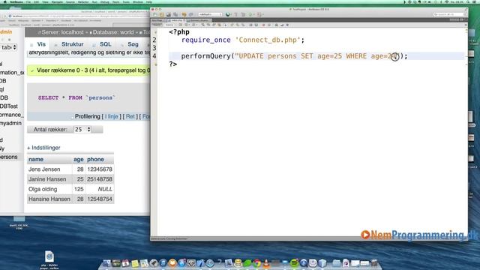Click the Debug Project icon in NetBeans toolbar
The width and height of the screenshot is (480, 270).
[259, 14]
